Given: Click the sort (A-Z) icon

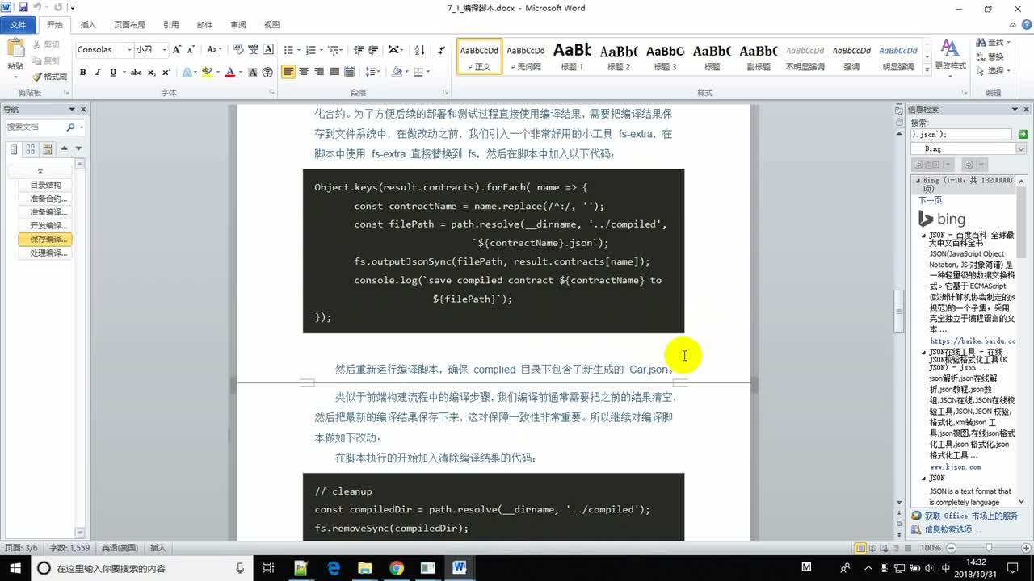Looking at the screenshot, I should coord(420,49).
